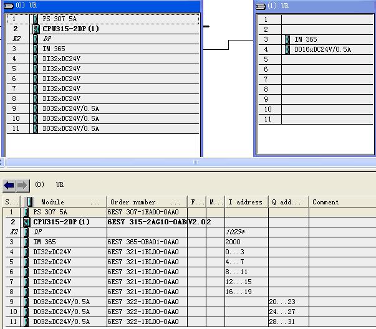
Task: Select PS 307 5A row in rack (0) UR
Action: pos(103,19)
